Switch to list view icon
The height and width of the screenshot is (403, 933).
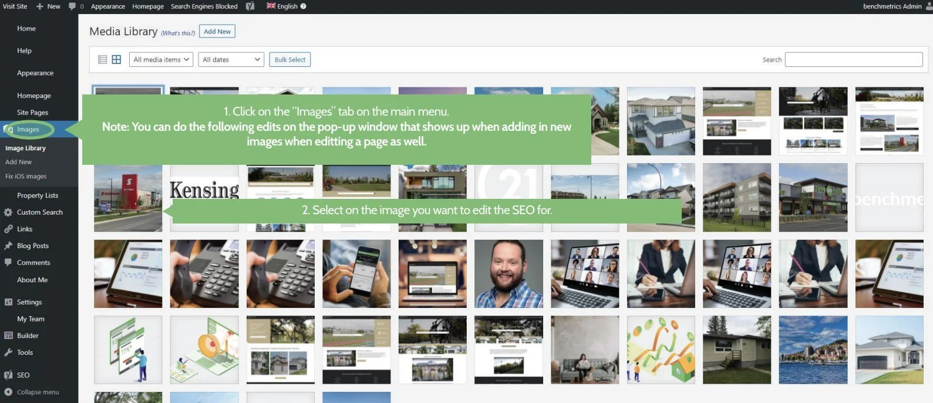(102, 59)
